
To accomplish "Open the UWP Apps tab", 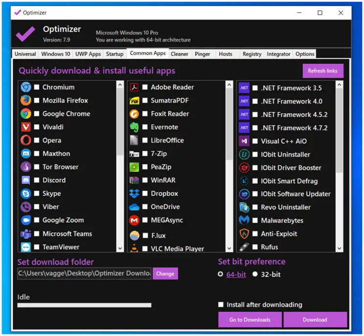I will pos(88,54).
